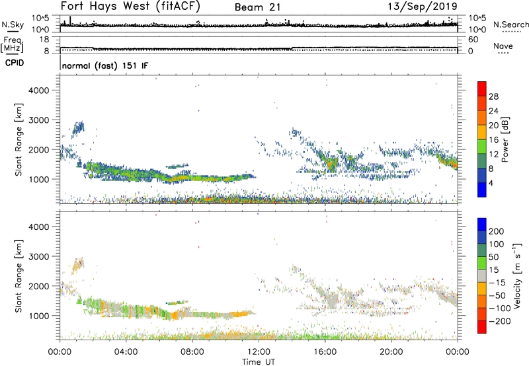Screen dimensions: 529x366
Task: Click the normal (fast) 151 IF text
Action: pyautogui.click(x=105, y=65)
